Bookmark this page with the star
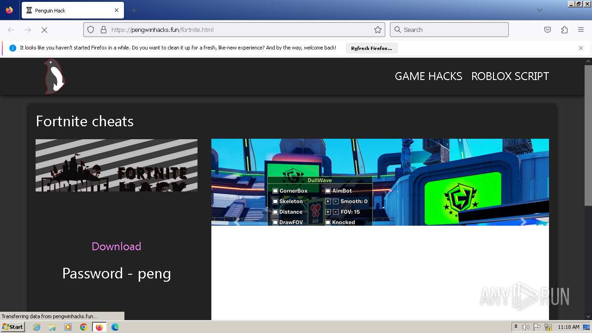This screenshot has height=333, width=592. (378, 30)
